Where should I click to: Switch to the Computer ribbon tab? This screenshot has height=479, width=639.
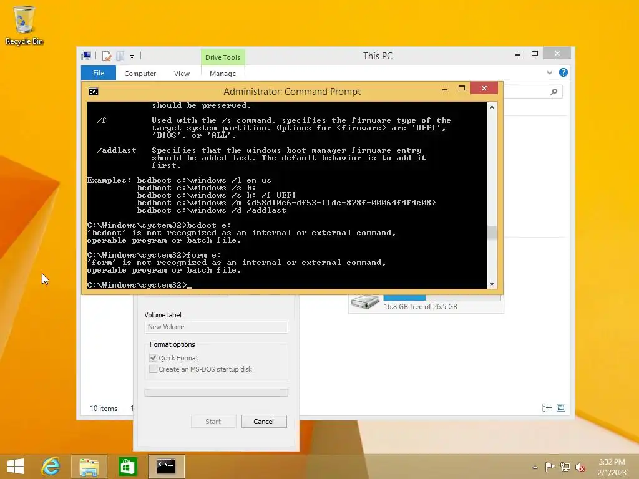click(x=140, y=74)
